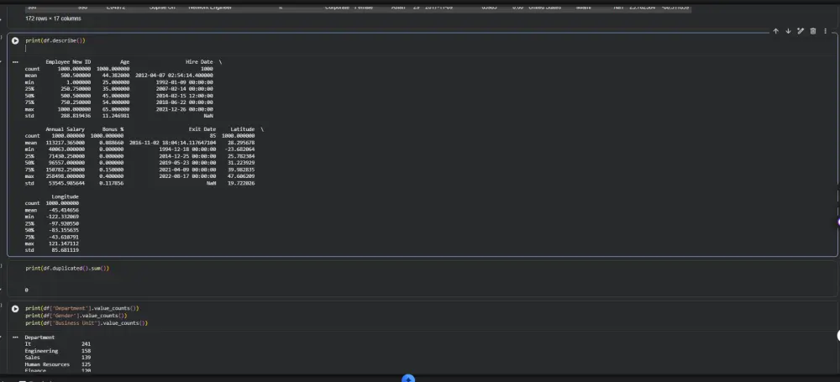Click the 'It 241' output row
The height and width of the screenshot is (382, 840).
[57, 344]
